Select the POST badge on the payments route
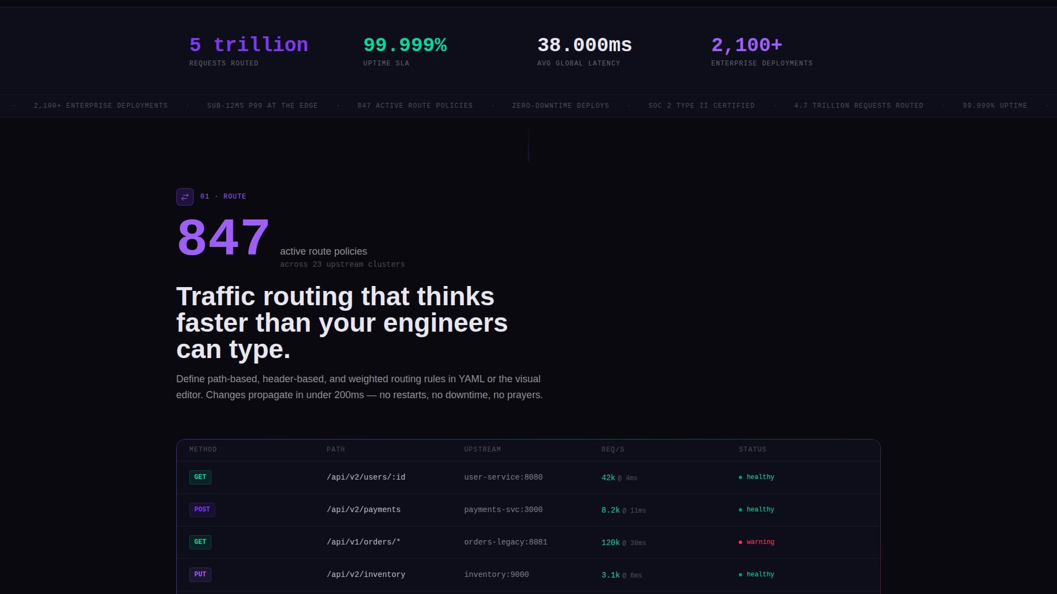 point(202,509)
